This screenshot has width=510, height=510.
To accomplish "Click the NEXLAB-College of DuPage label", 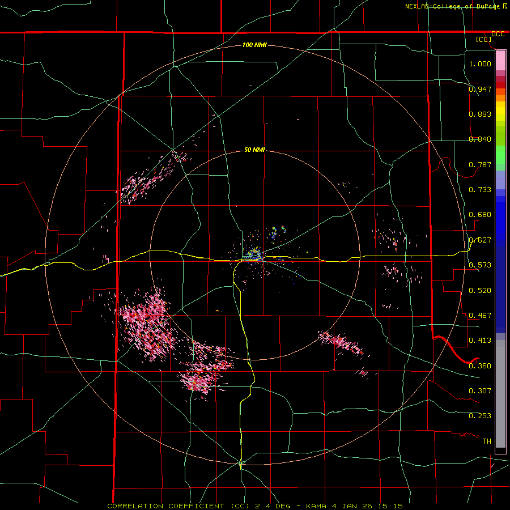I will 452,6.
